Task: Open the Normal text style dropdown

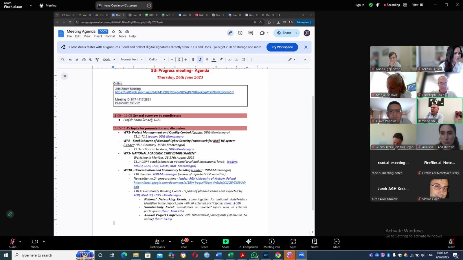Action: pyautogui.click(x=132, y=60)
